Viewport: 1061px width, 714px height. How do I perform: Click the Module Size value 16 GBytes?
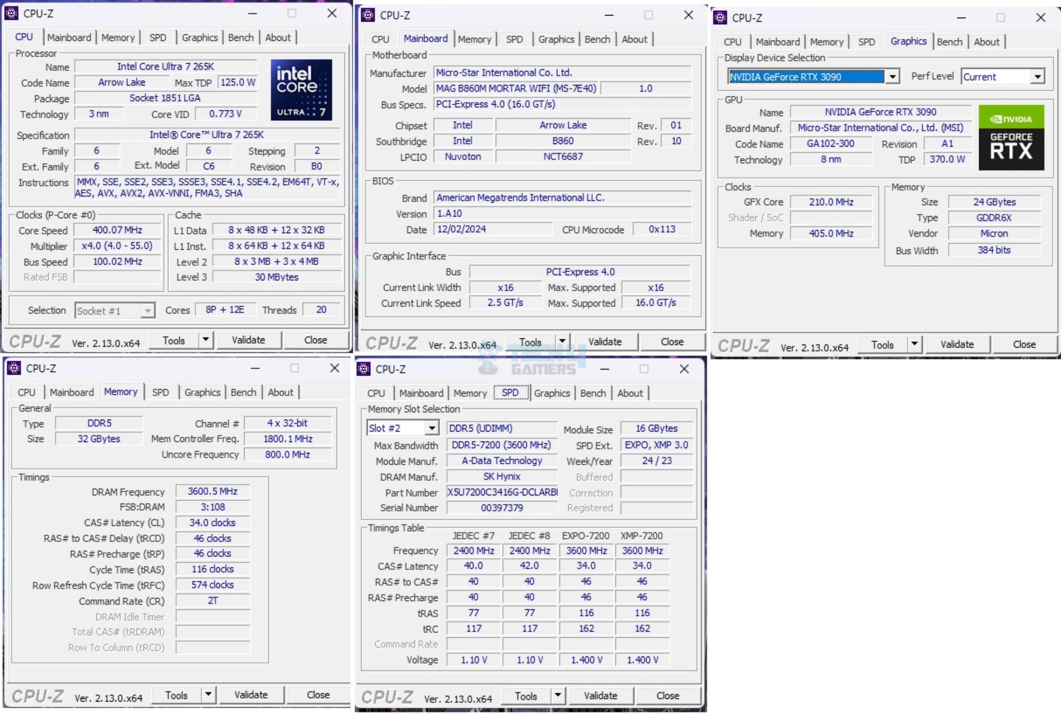[657, 429]
